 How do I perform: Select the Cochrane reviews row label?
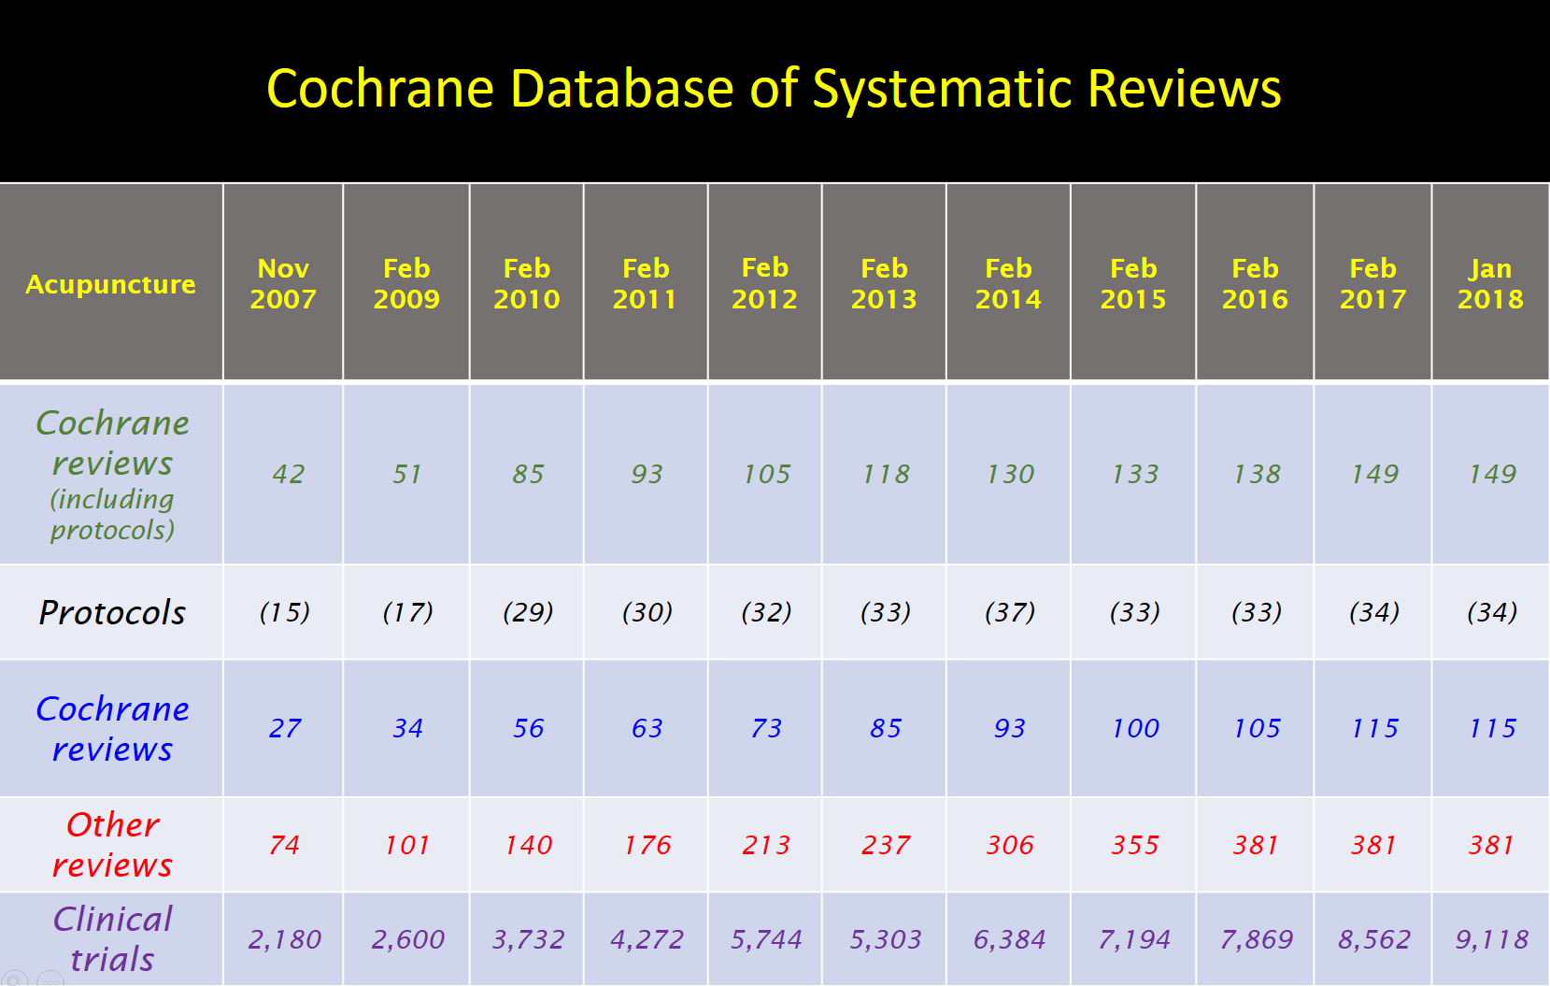pyautogui.click(x=112, y=728)
